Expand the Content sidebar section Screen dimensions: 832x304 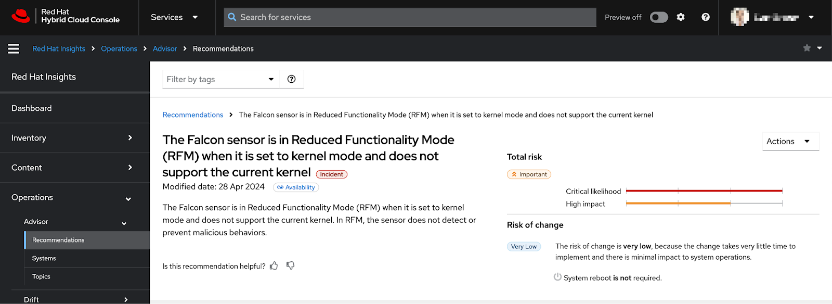point(75,168)
